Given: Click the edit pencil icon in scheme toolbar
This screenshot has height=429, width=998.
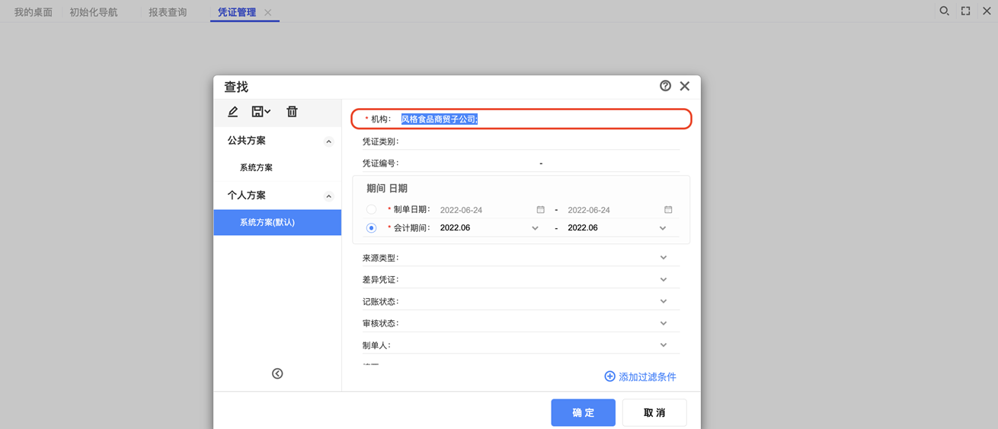Looking at the screenshot, I should pyautogui.click(x=233, y=112).
